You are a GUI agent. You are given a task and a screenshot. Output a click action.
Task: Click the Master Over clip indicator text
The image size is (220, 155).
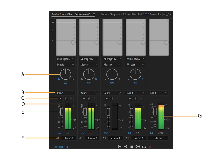point(160,133)
